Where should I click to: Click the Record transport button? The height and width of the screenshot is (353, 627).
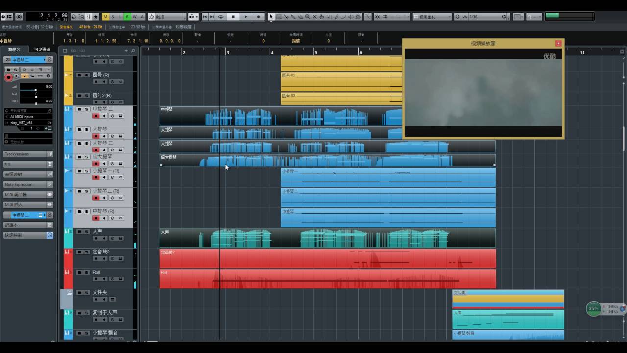259,17
